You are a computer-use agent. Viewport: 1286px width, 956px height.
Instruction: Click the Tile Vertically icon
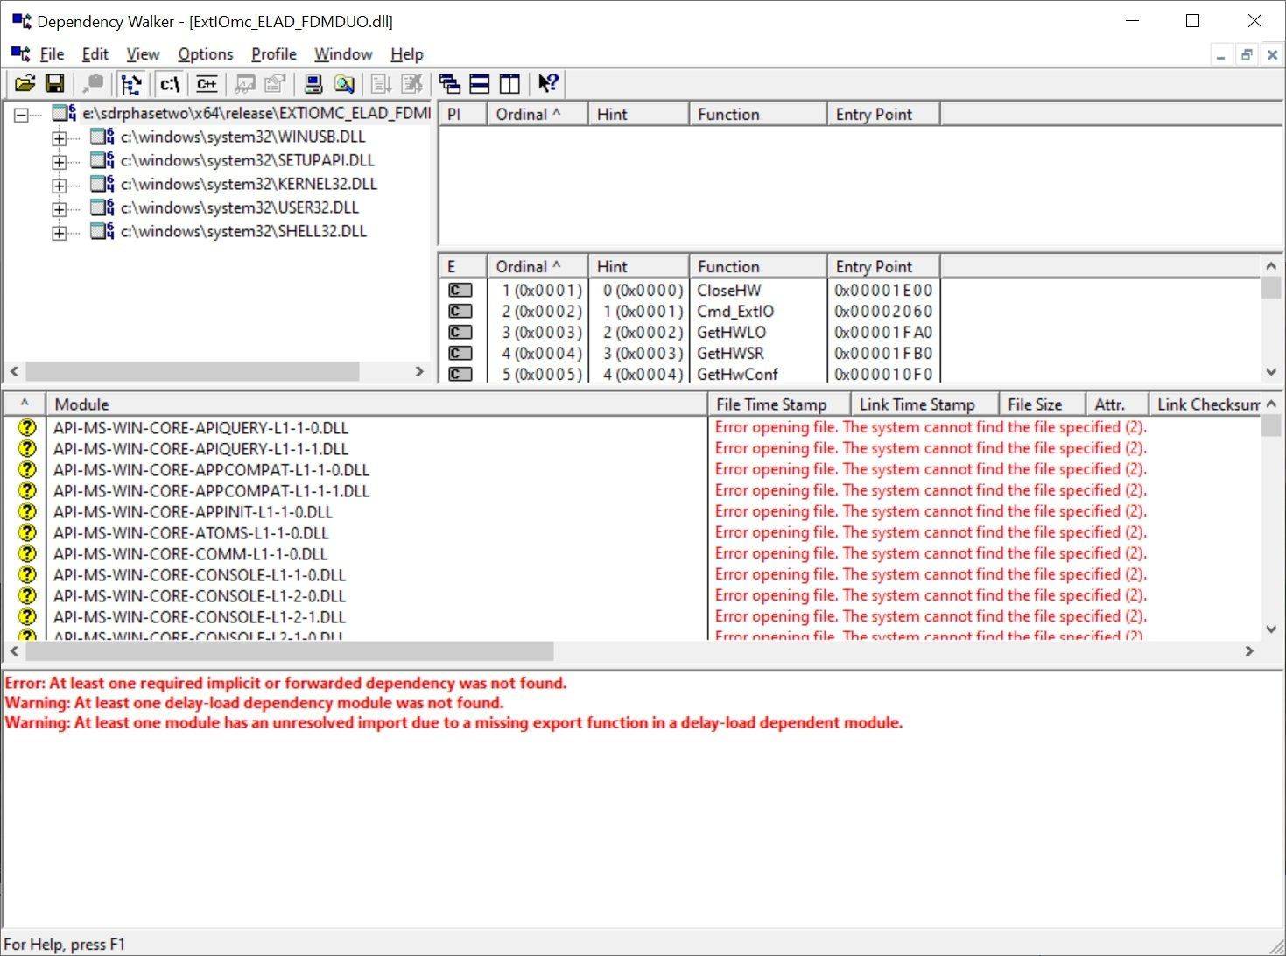(x=509, y=84)
